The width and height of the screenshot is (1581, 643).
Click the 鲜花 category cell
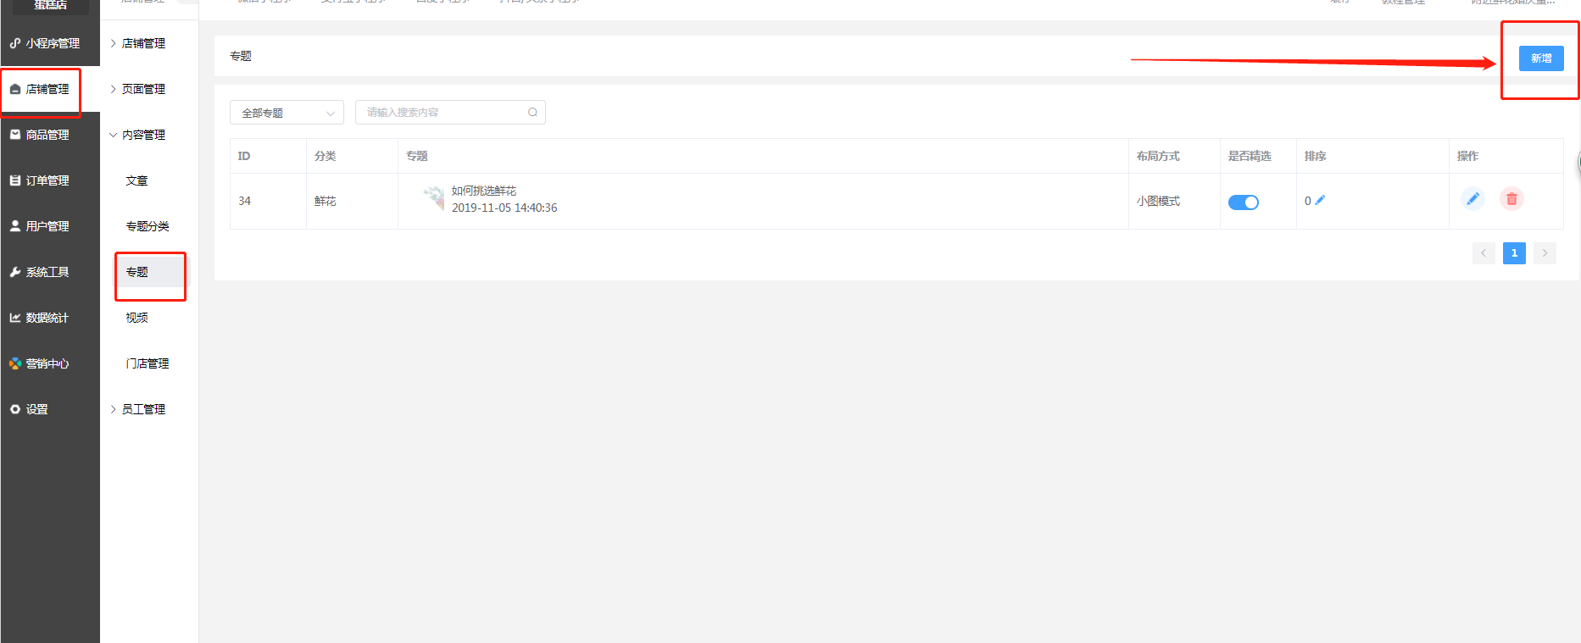326,201
